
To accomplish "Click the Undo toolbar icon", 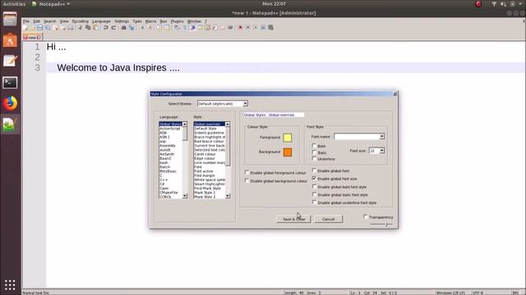I will click(x=106, y=28).
